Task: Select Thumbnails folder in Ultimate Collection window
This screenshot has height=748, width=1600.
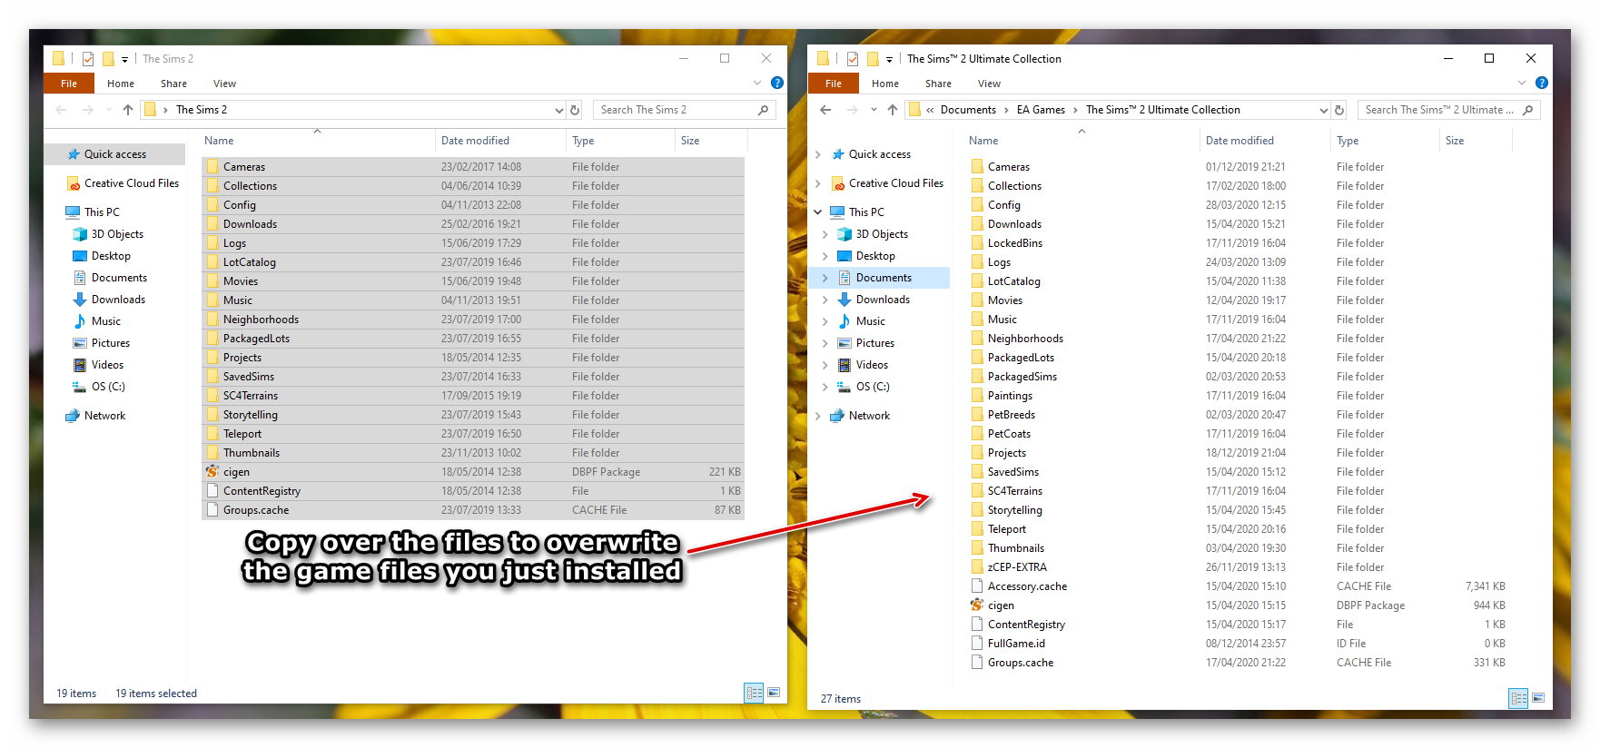Action: [1239, 548]
